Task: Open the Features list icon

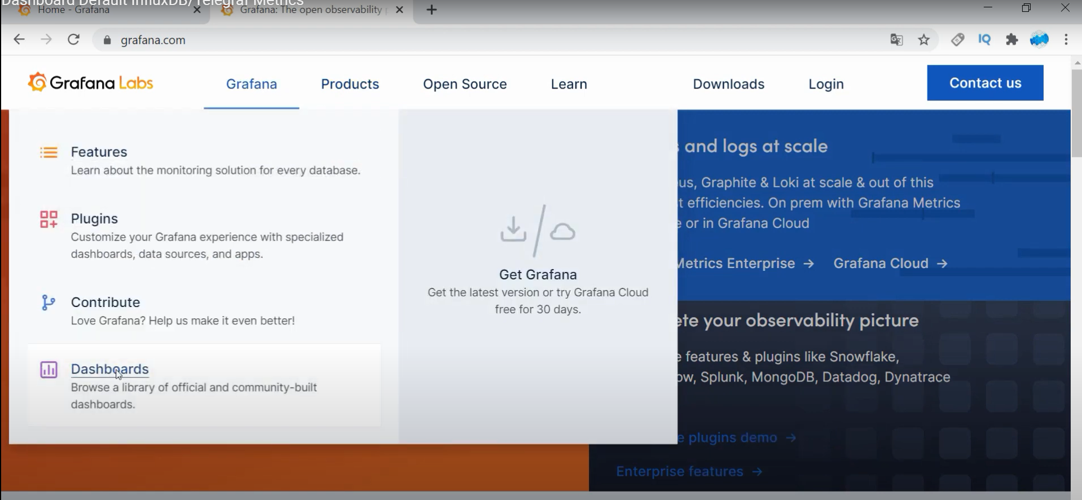Action: pyautogui.click(x=49, y=152)
